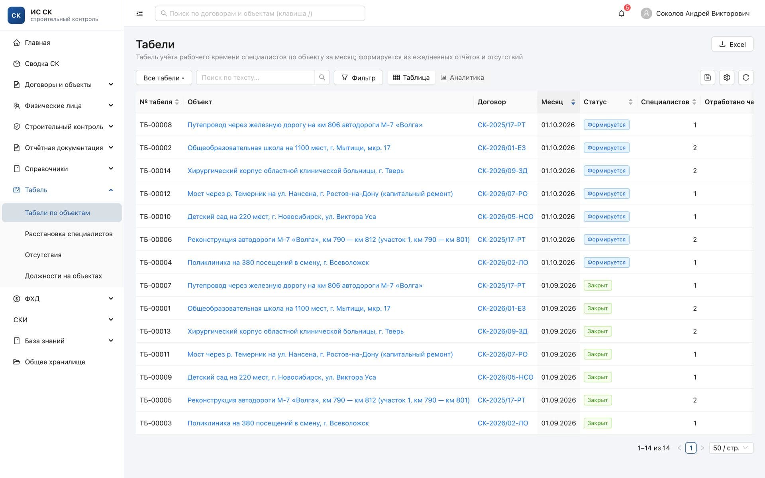Viewport: 765px width, 478px height.
Task: Open Сводка СК in sidebar
Action: pos(62,64)
